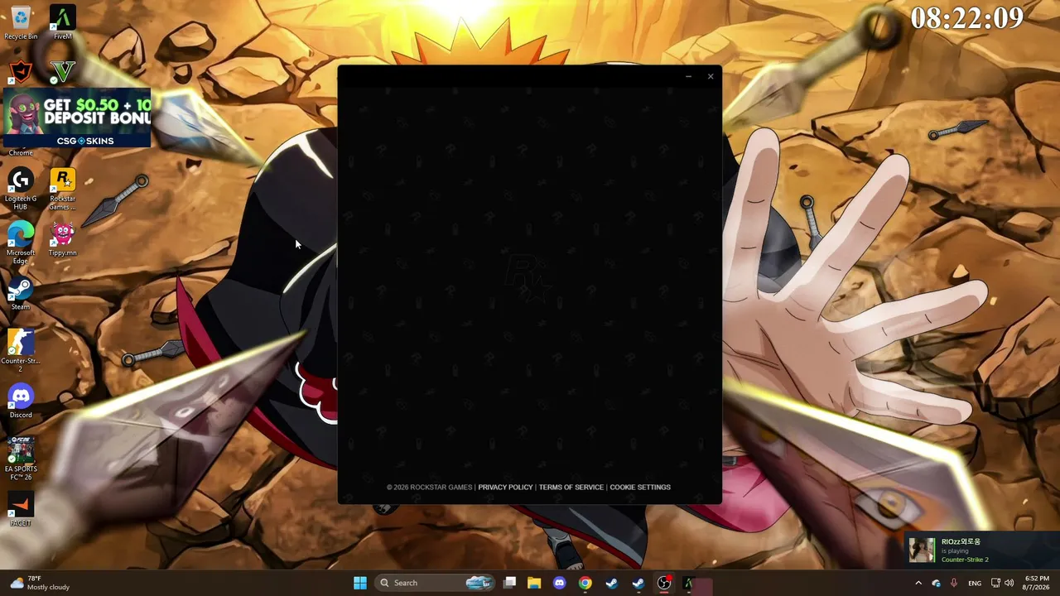Open the taskbar clock showing 6:52 PM
This screenshot has height=596, width=1060.
(1037, 583)
